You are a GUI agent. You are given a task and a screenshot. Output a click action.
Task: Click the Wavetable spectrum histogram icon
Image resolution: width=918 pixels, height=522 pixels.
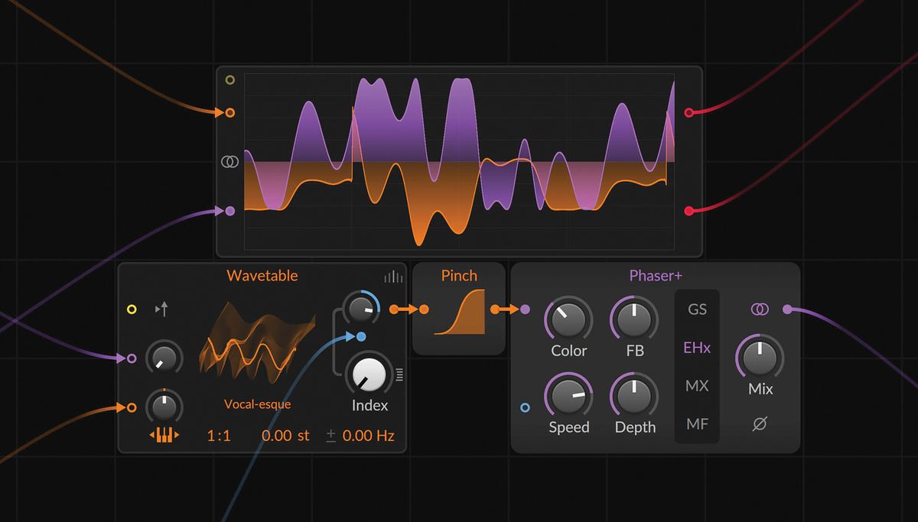point(392,277)
